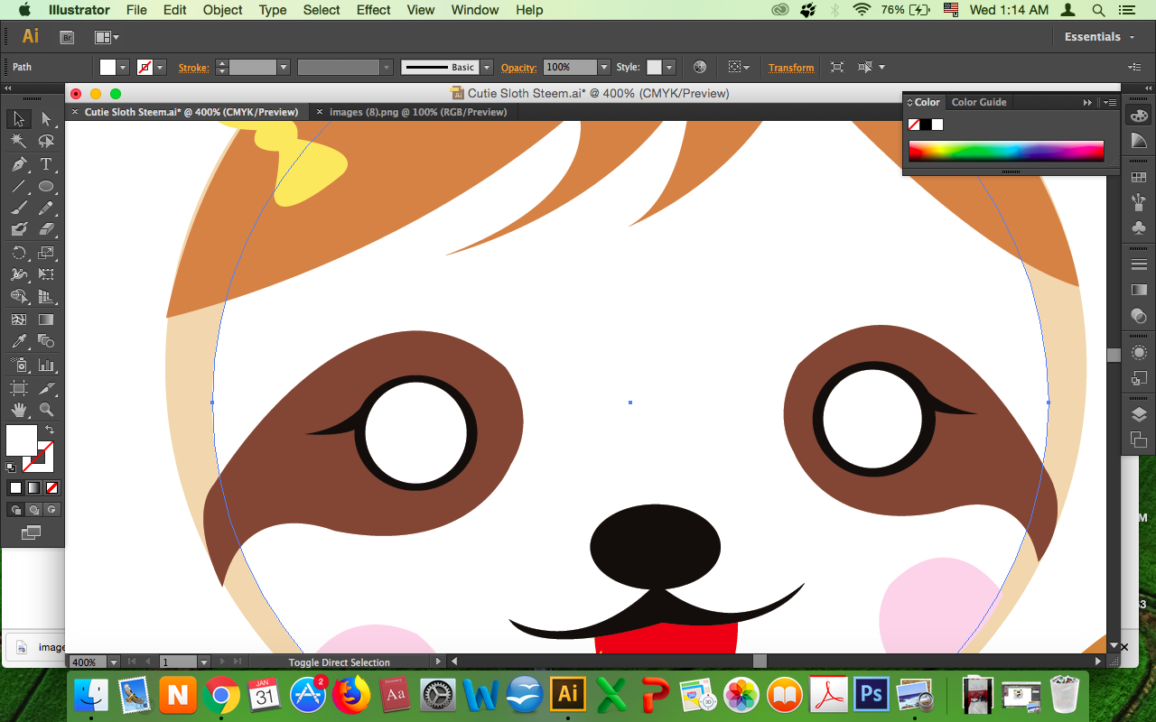Pick the Magic Wand tool
1156x722 pixels.
coord(19,142)
